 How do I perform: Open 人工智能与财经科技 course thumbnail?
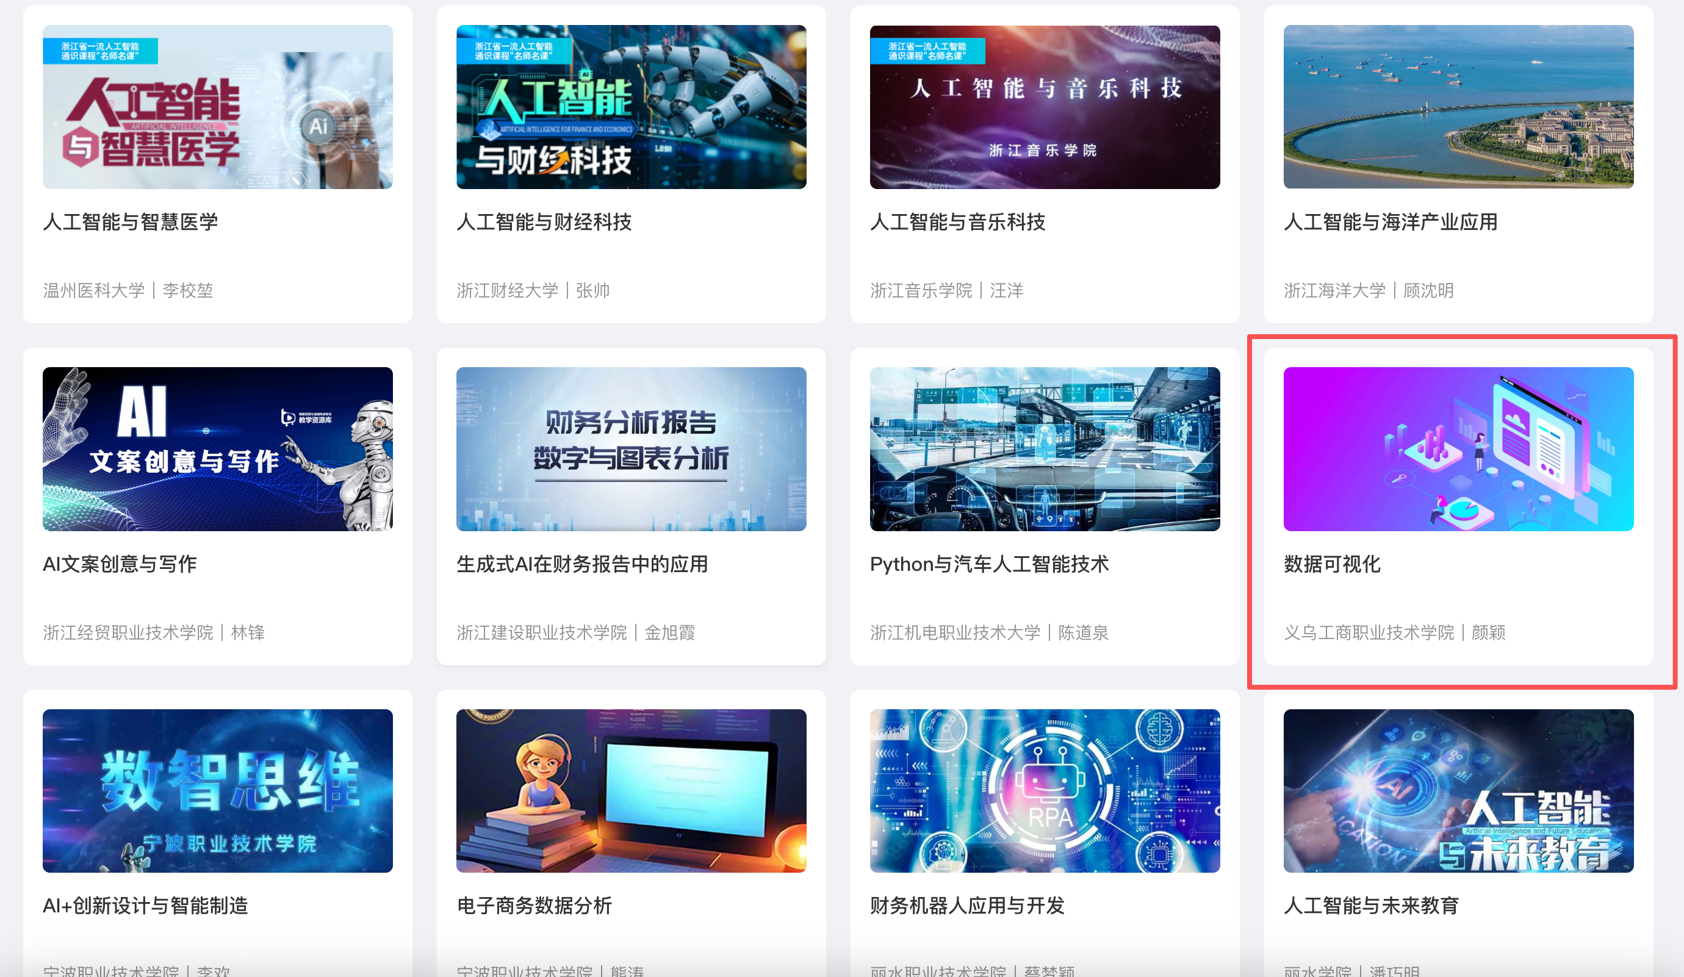point(631,107)
